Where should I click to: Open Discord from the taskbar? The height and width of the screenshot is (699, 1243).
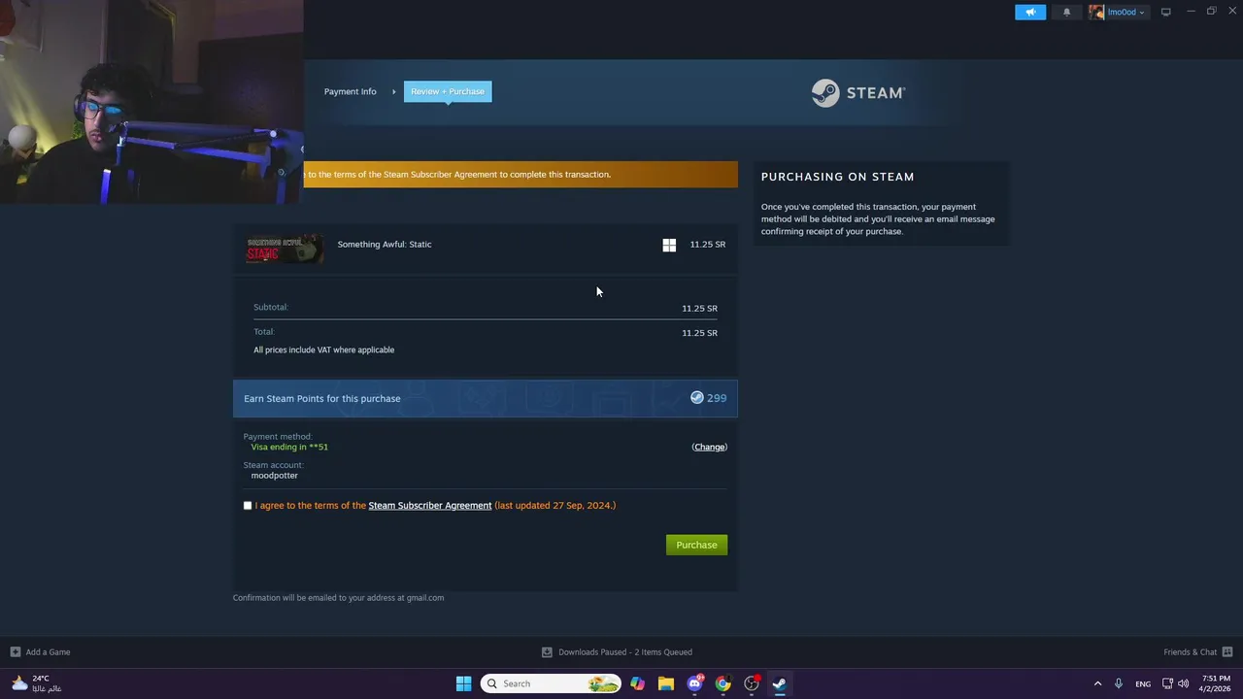[694, 683]
